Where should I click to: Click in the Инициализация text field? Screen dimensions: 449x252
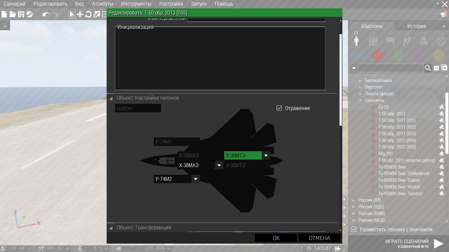click(220, 59)
